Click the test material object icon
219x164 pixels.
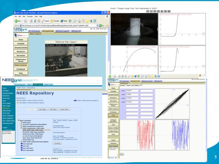[22, 144]
